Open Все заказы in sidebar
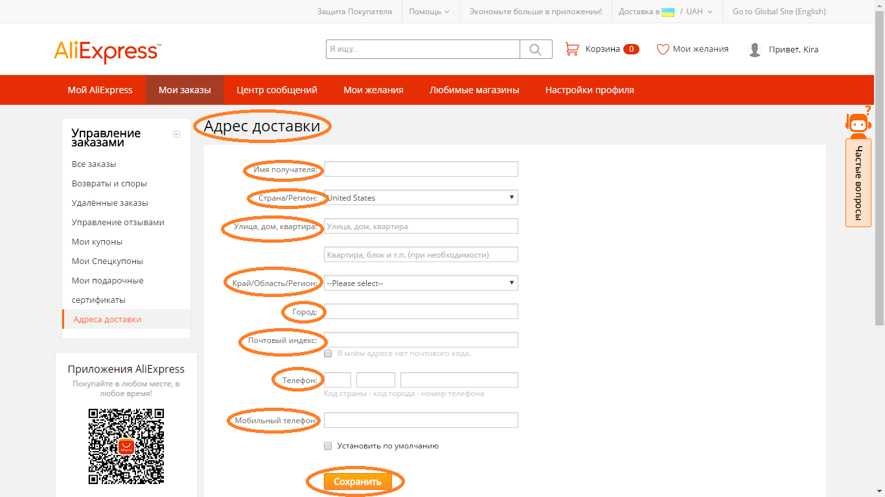 tap(94, 164)
